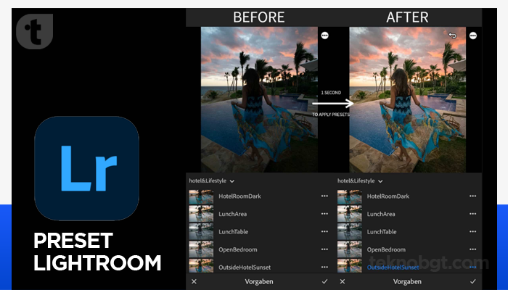Open options for LunchArea in BEFORE panel
Image resolution: width=508 pixels, height=290 pixels.
point(324,214)
